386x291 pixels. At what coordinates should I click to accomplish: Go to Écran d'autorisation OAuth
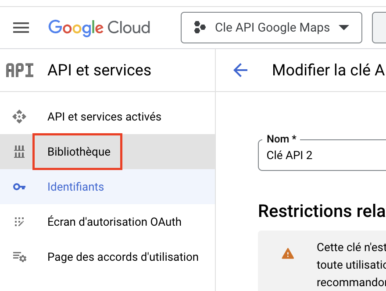tap(114, 222)
